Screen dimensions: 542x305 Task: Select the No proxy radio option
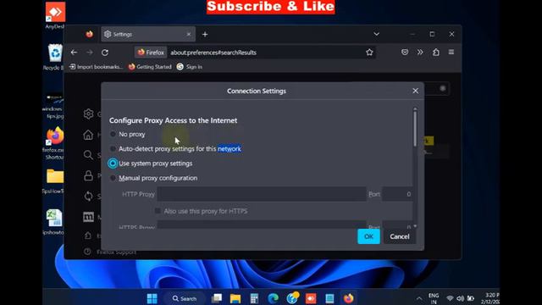pyautogui.click(x=113, y=134)
